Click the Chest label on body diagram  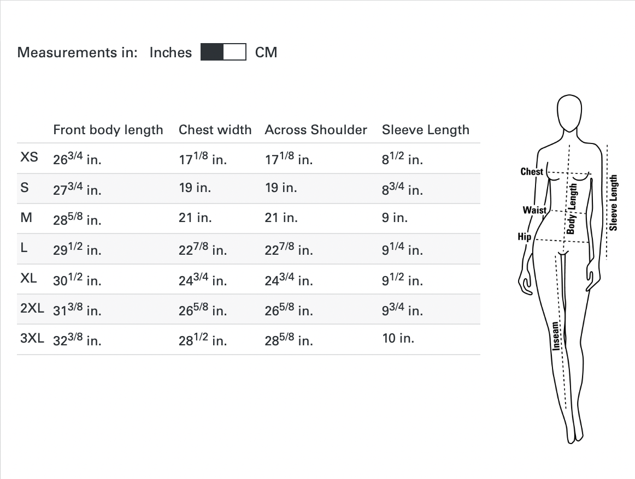point(532,172)
